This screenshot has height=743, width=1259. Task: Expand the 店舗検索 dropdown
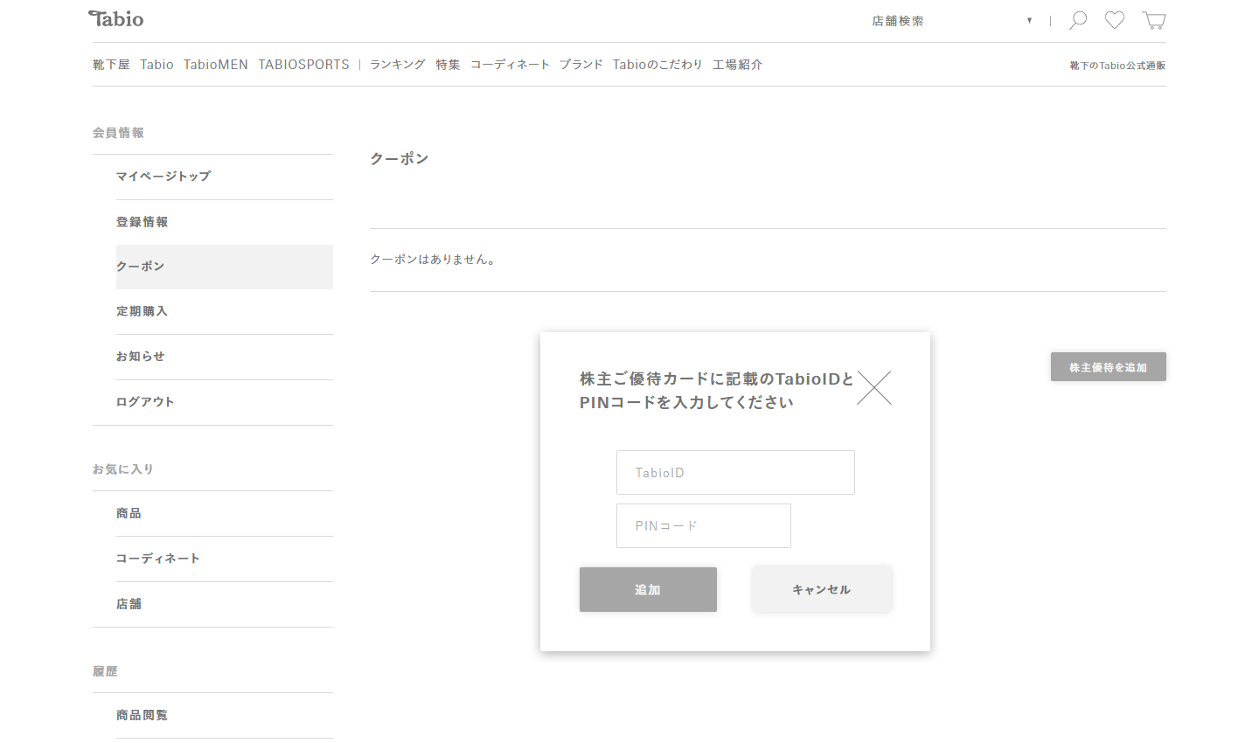952,21
